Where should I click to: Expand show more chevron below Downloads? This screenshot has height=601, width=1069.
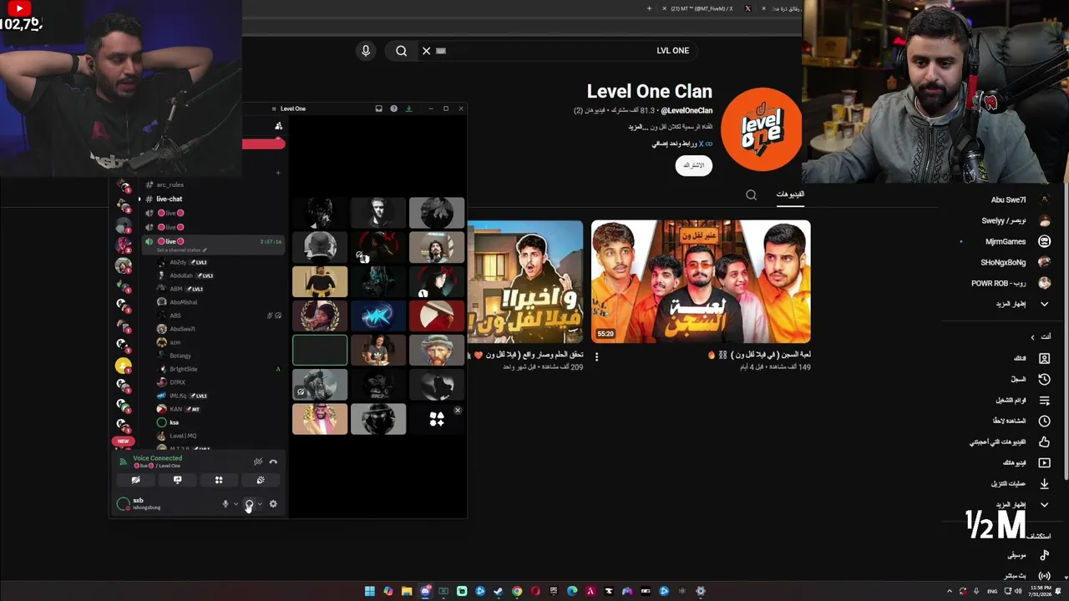(1044, 505)
